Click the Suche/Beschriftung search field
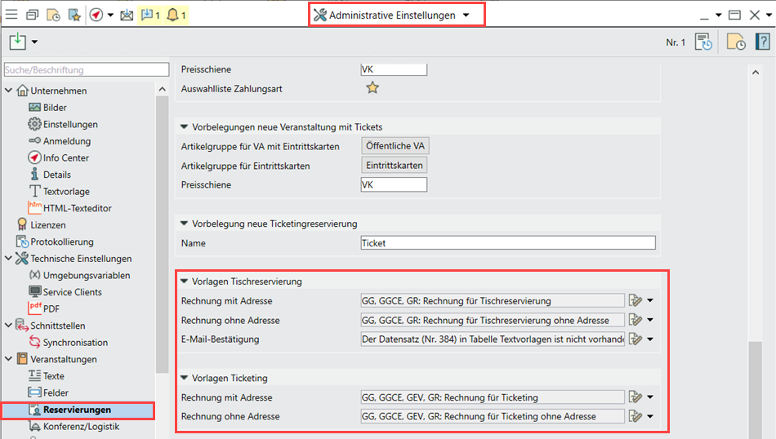Viewport: 776px width, 439px height. pos(78,70)
